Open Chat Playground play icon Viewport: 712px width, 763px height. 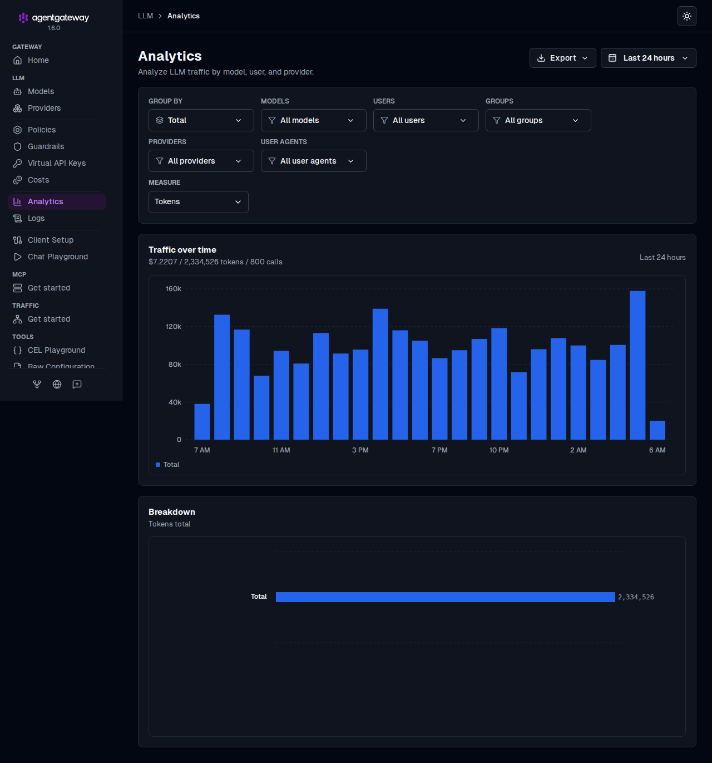(x=18, y=257)
